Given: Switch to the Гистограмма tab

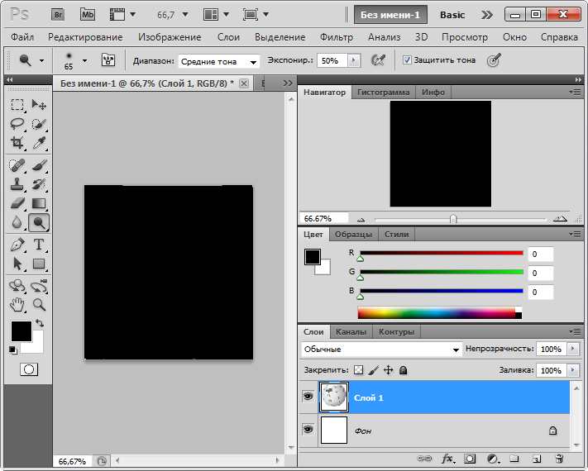Looking at the screenshot, I should 383,93.
